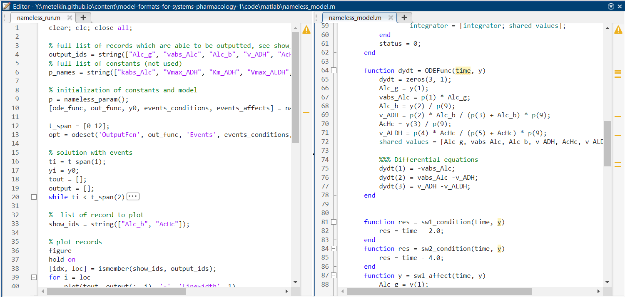Click left pane horizontal scroll right arrow
625x297 pixels.
(x=287, y=291)
